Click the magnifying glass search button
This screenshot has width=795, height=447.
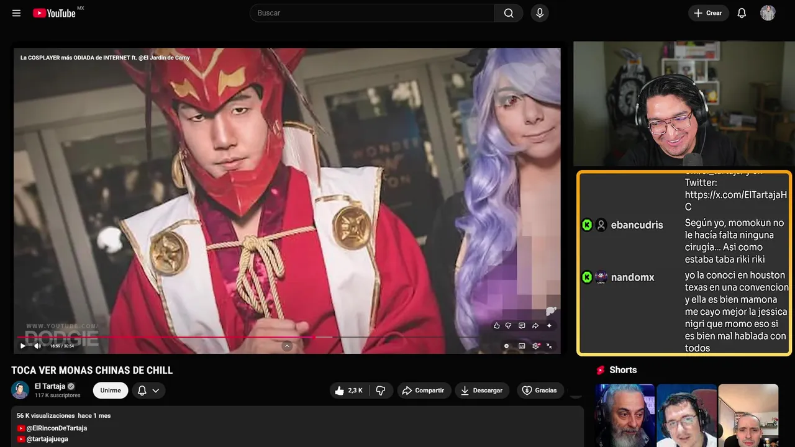509,13
